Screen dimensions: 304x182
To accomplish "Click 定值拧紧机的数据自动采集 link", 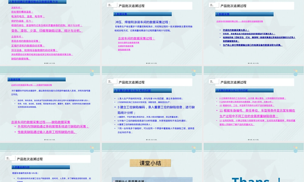I will [28, 45].
